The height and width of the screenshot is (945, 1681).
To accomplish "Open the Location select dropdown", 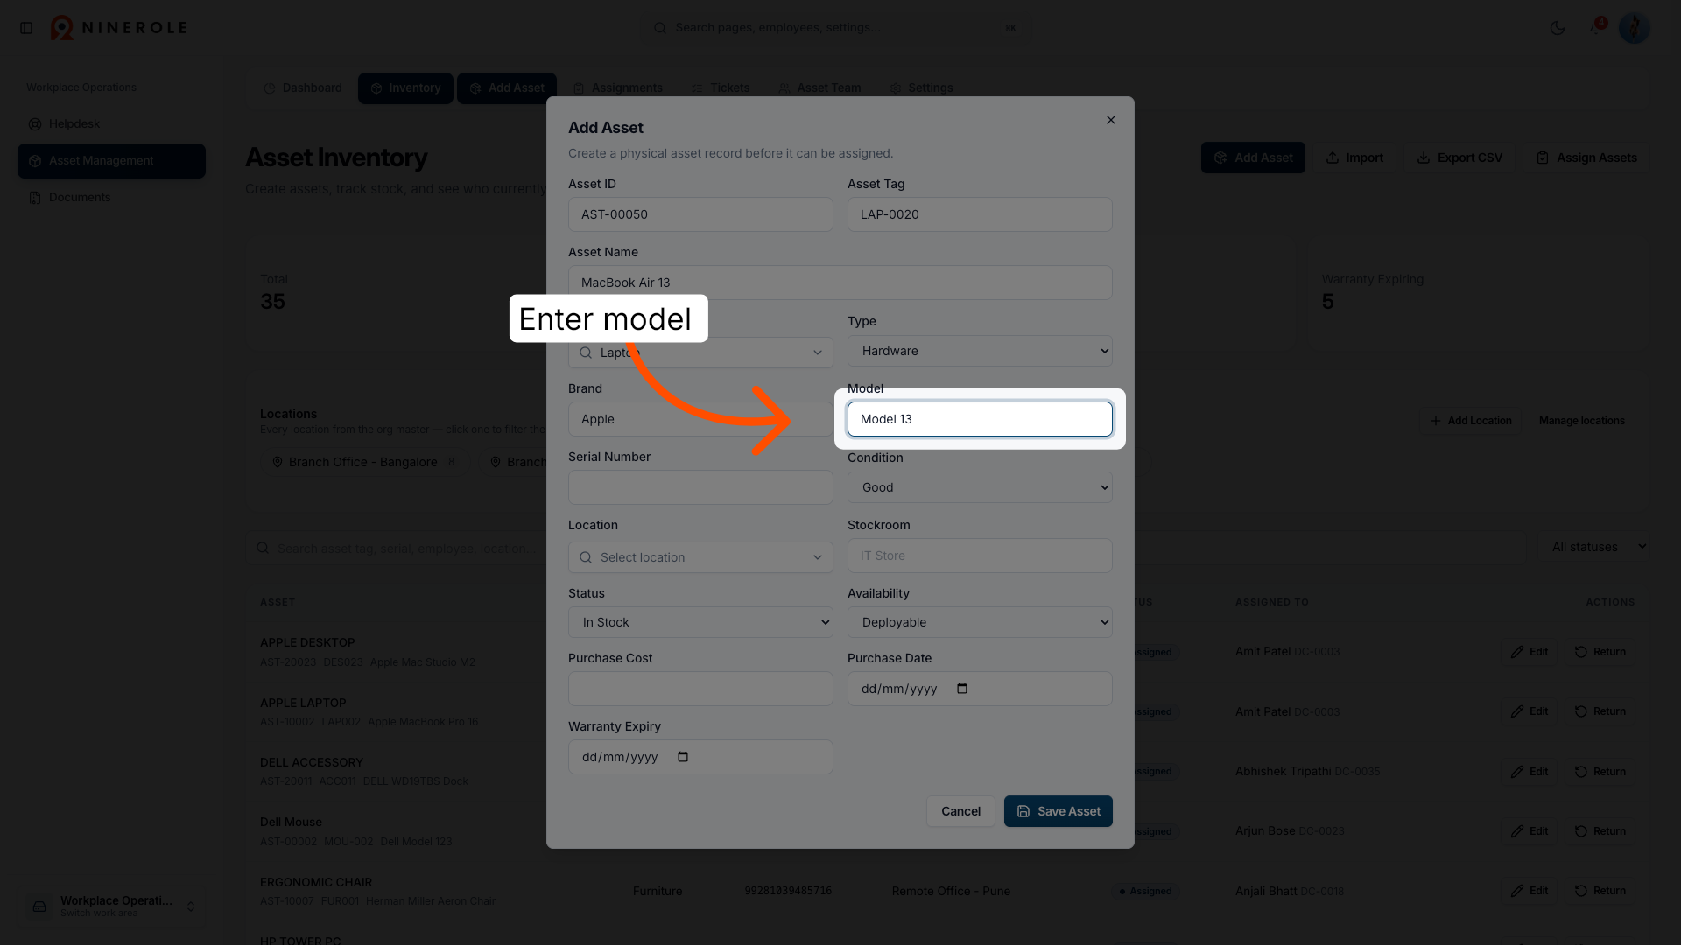I will click(700, 557).
